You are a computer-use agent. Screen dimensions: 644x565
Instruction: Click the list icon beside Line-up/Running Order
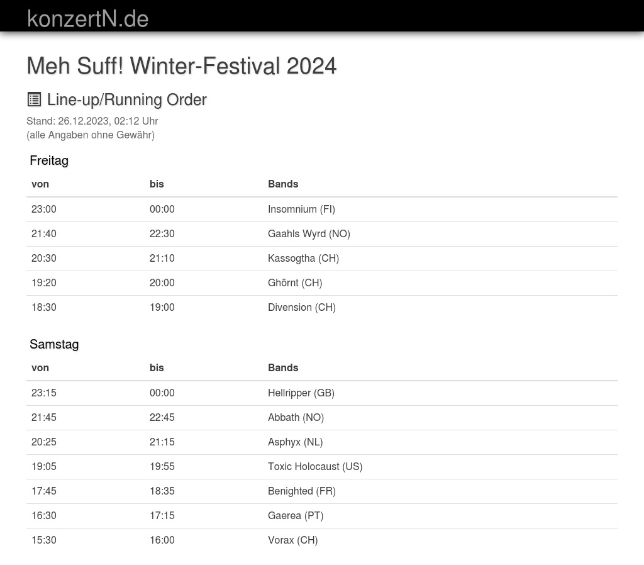point(34,99)
